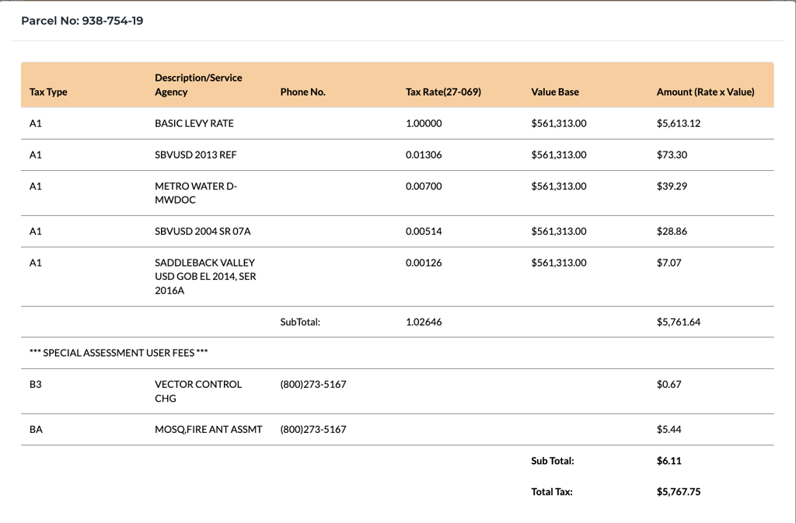Click the $6.11 special assessment subtotal
796x523 pixels.
pos(669,461)
